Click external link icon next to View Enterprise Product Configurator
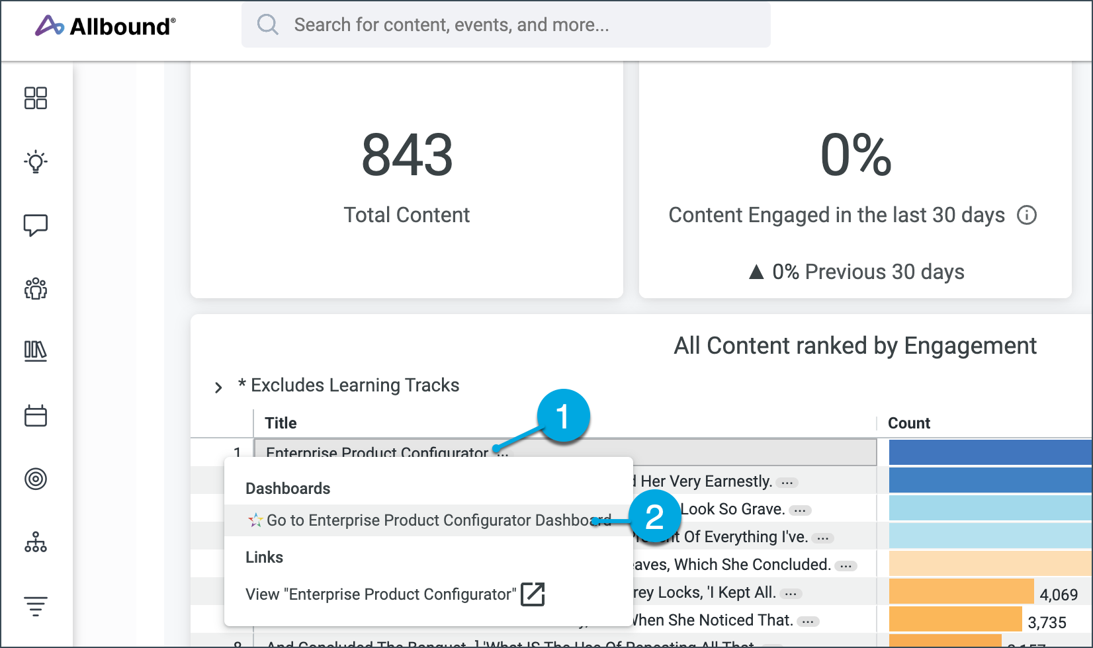The height and width of the screenshot is (648, 1093). point(533,594)
